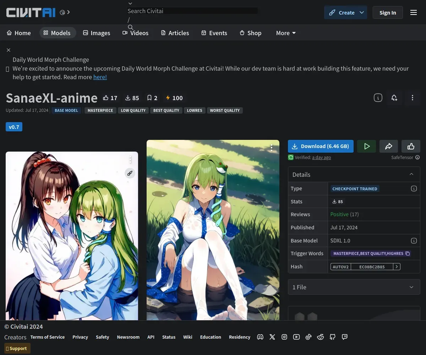
Task: Open options dots on green-haired girl image
Action: click(x=272, y=148)
